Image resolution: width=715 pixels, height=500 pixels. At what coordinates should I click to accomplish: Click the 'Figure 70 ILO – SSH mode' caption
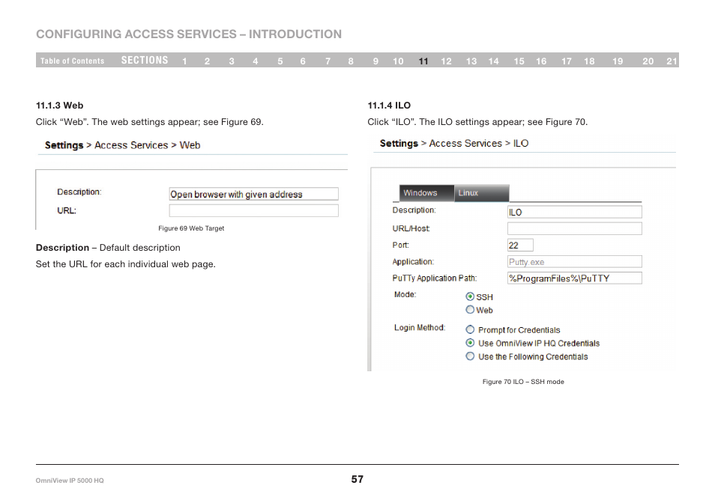[x=523, y=382]
